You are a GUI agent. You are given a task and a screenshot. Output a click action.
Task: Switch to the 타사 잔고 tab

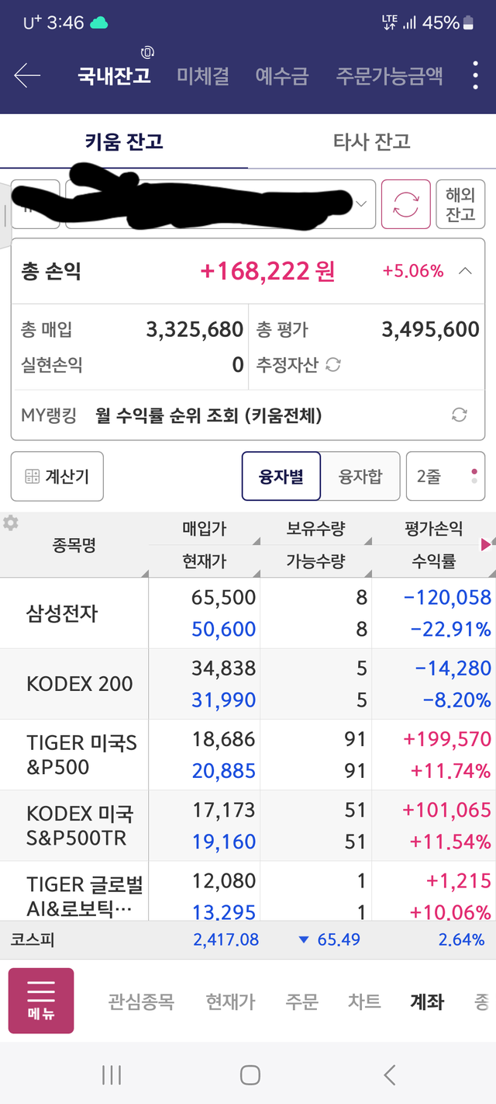(371, 141)
